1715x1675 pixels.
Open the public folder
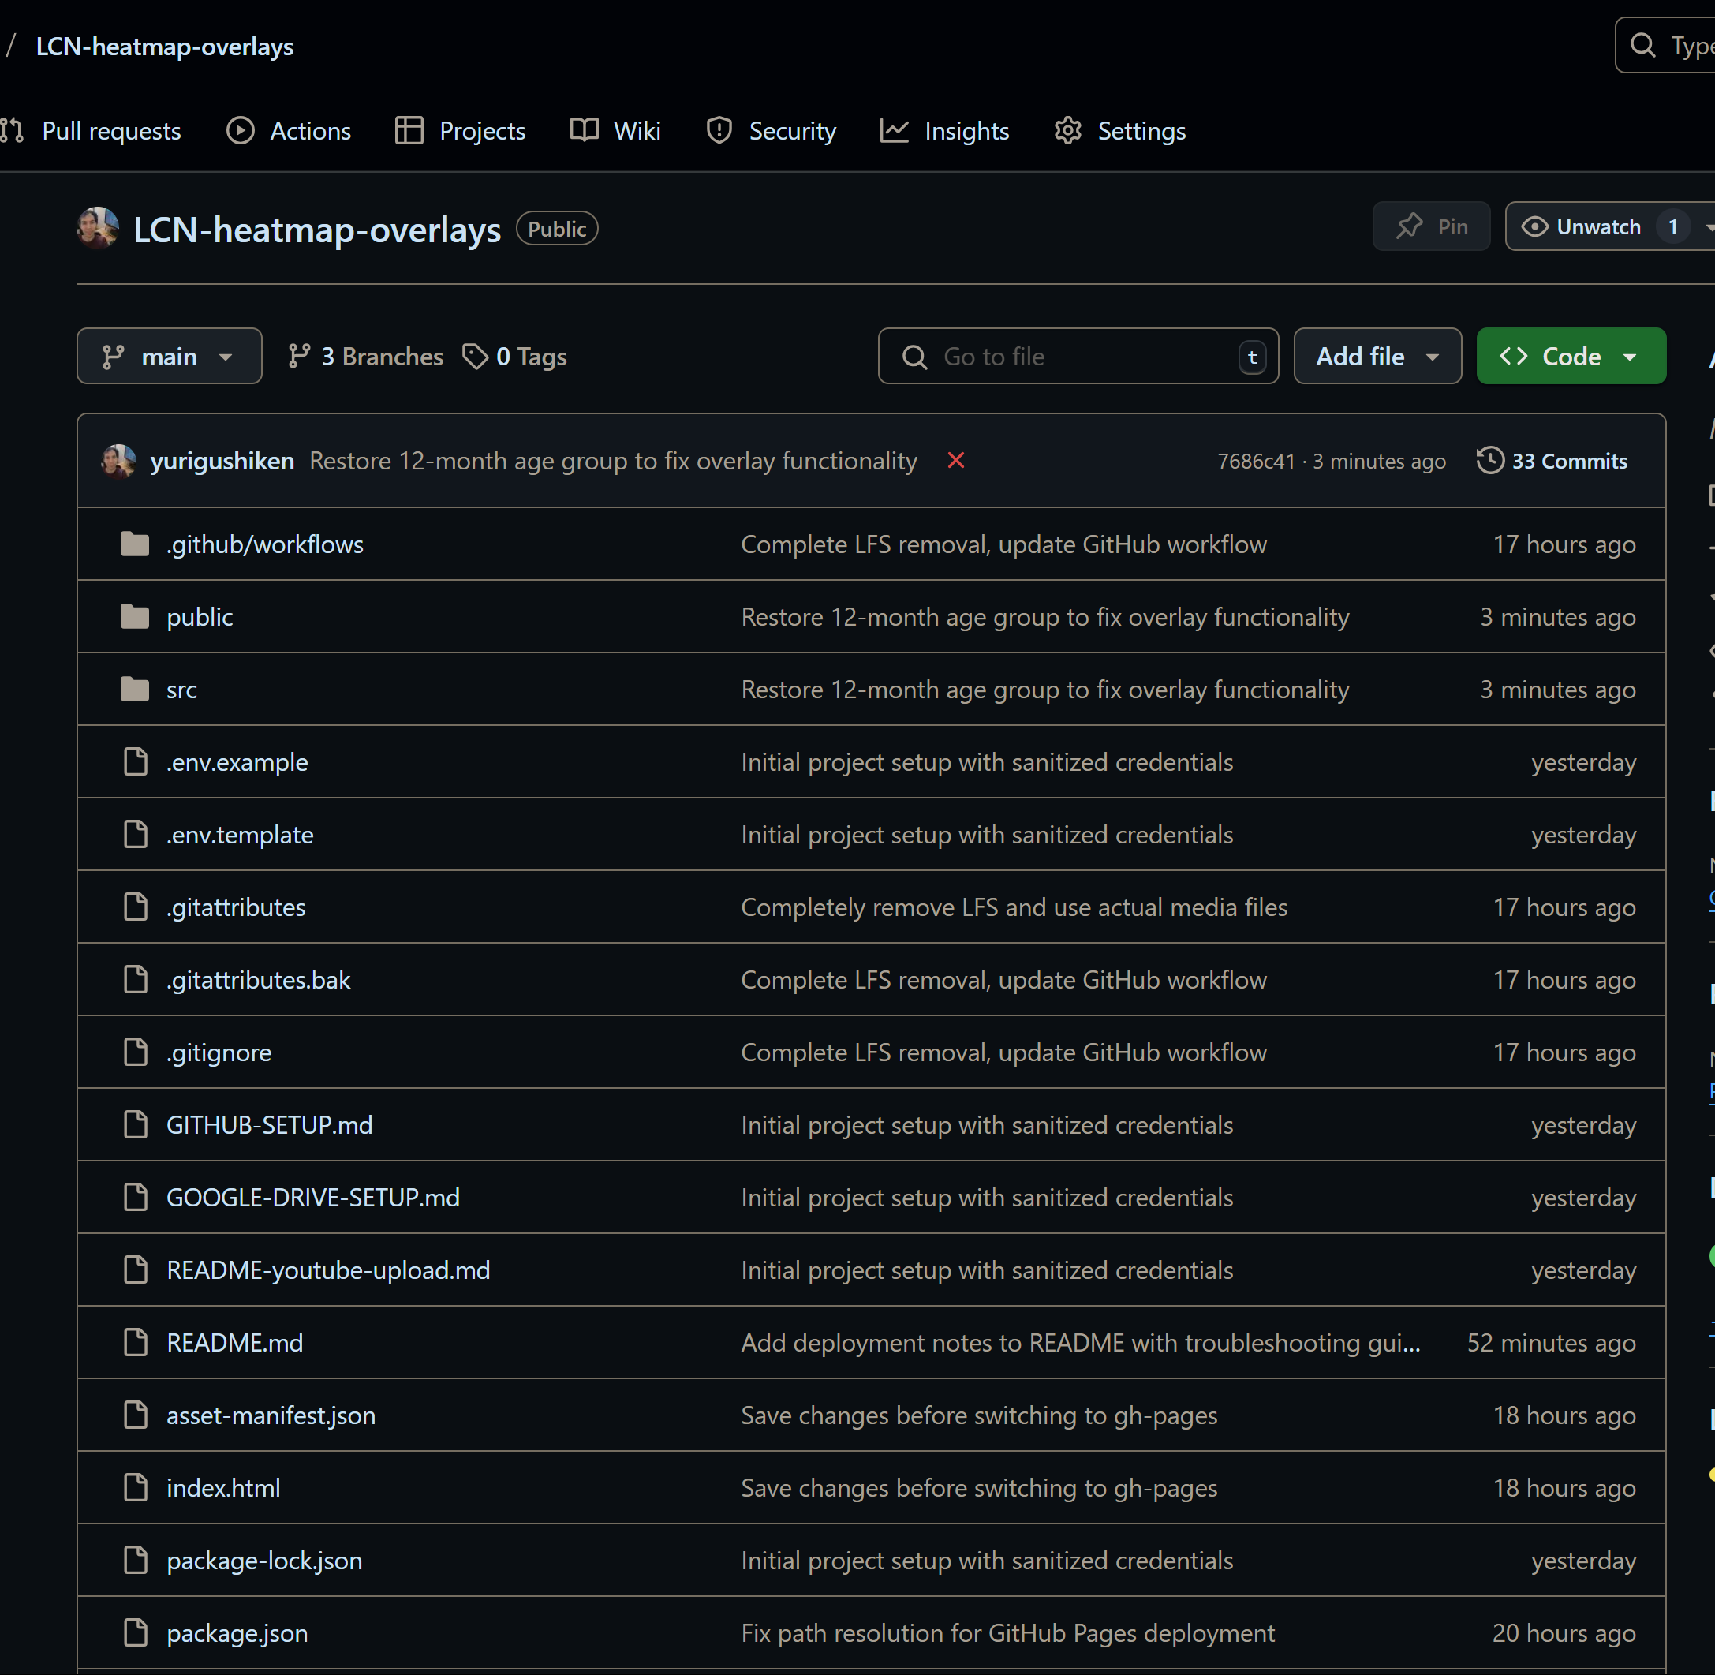pyautogui.click(x=200, y=618)
